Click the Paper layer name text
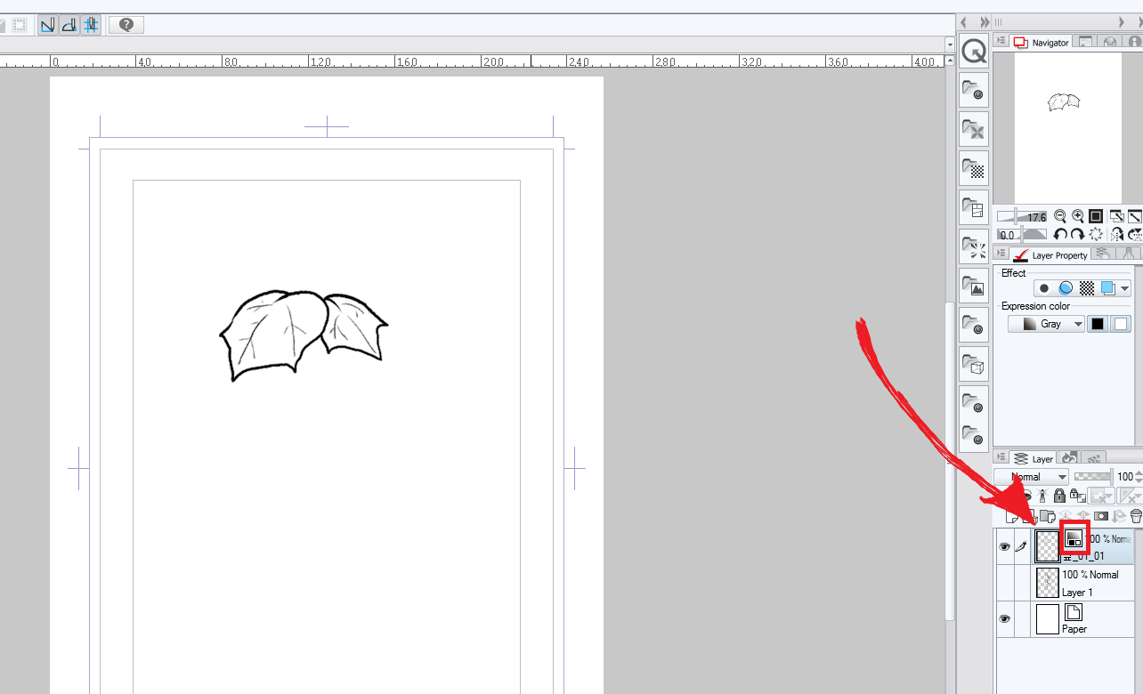Screen dimensions: 1143x694 [x=1074, y=629]
